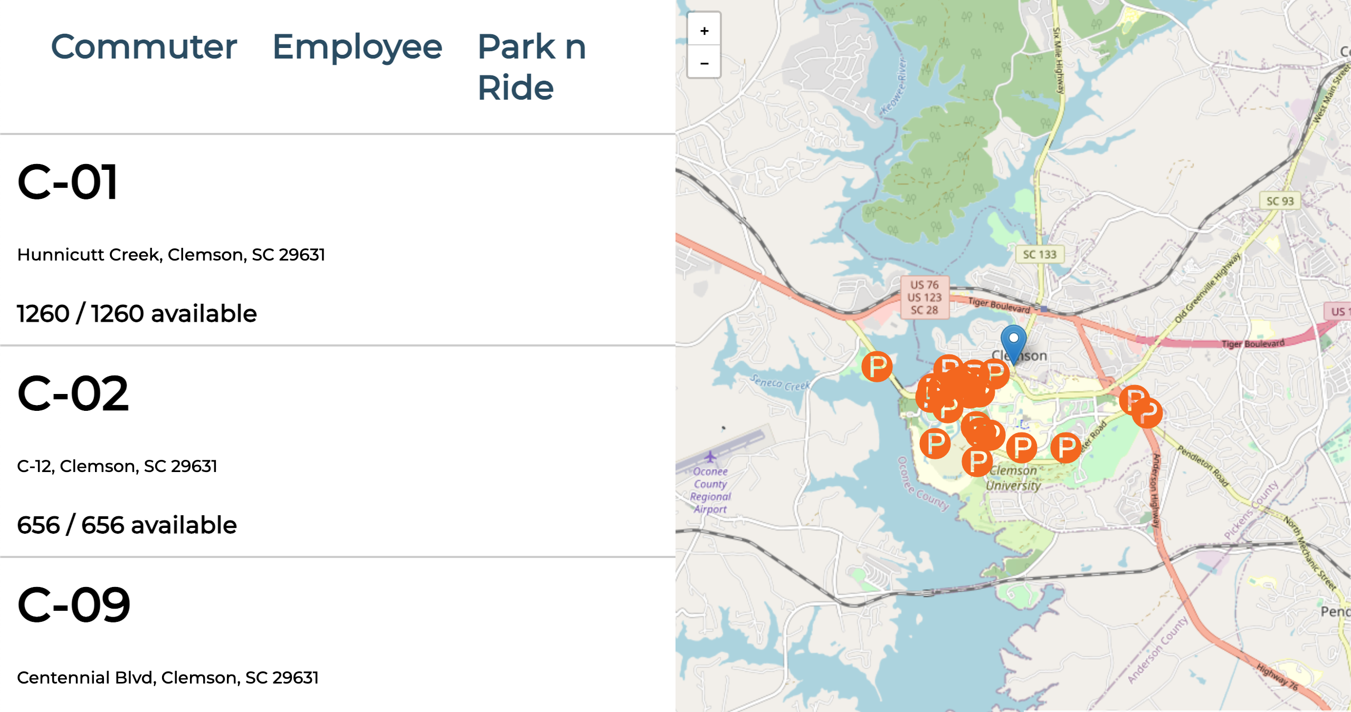Select parking marker left of Perimeter Road label
1351x712 pixels.
(x=1065, y=448)
